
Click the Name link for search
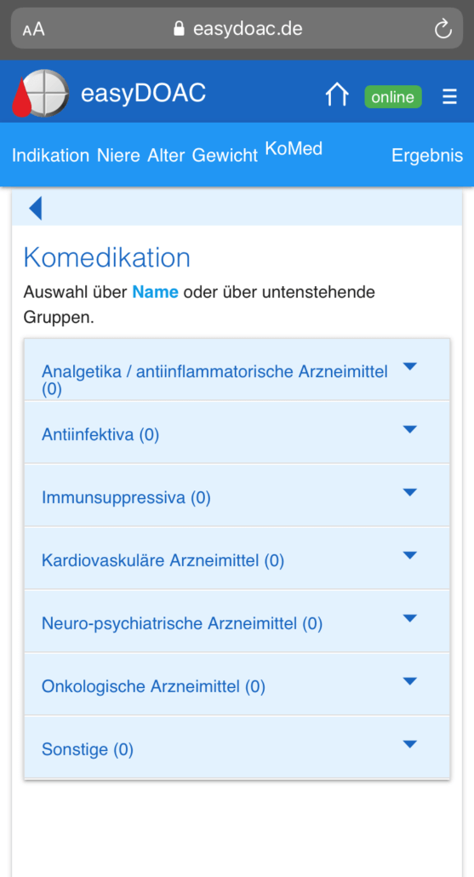click(156, 292)
